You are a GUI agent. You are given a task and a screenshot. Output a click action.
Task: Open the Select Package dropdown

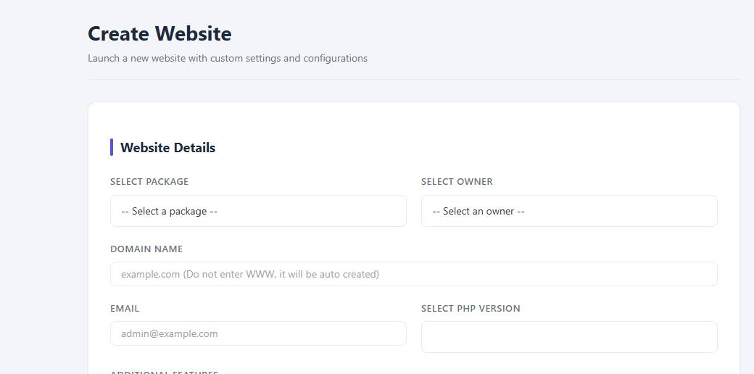258,211
